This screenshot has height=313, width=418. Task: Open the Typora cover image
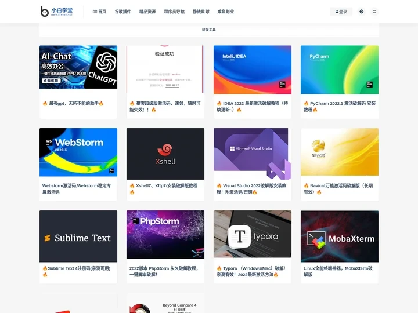pos(253,234)
